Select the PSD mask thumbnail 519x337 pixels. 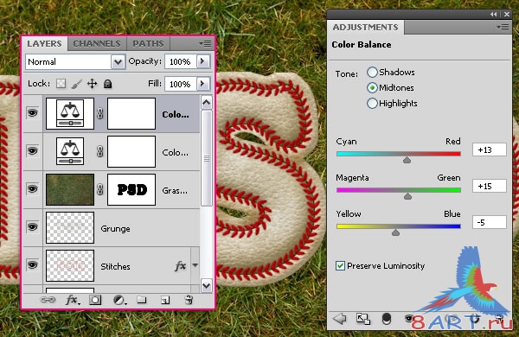click(131, 189)
